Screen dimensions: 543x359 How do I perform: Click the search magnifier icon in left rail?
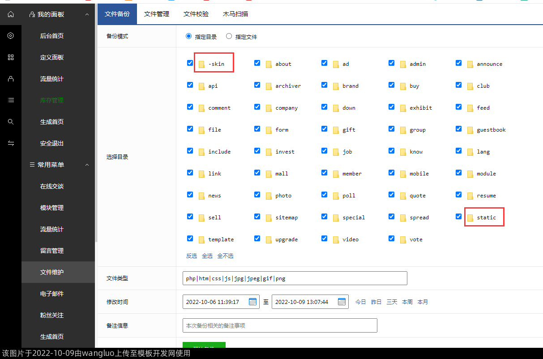(11, 122)
